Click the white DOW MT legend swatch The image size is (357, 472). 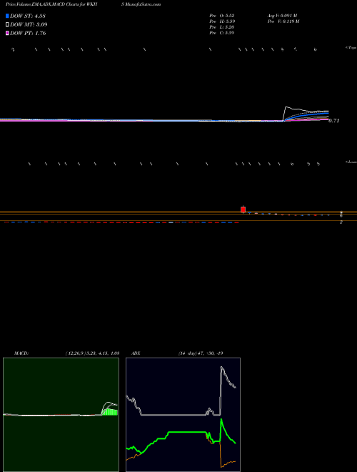(7, 24)
